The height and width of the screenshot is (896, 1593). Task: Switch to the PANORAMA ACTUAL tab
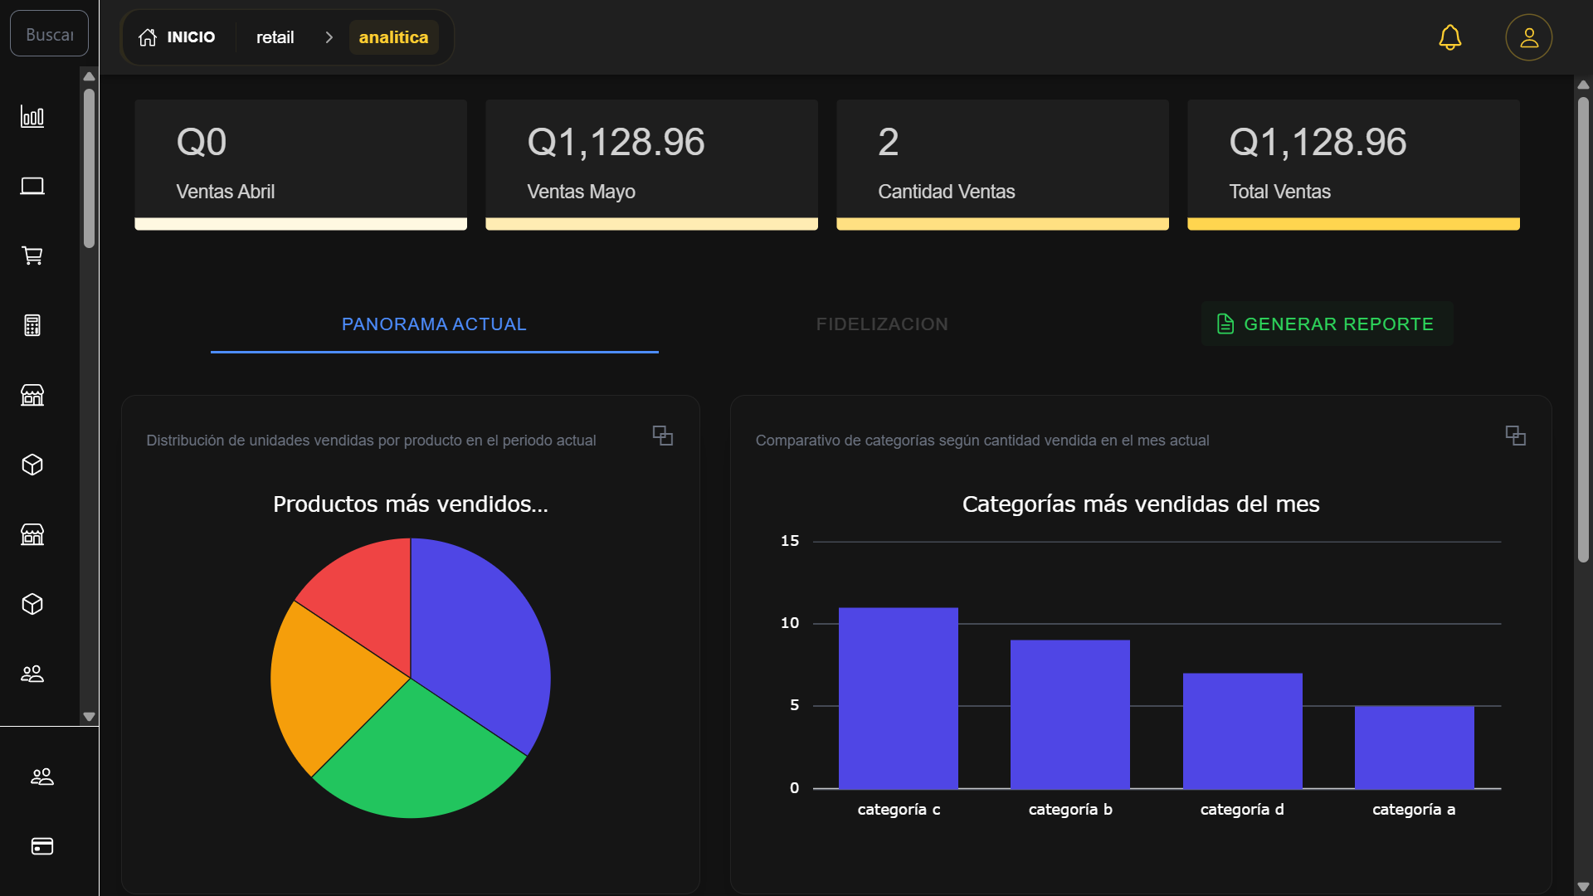point(434,324)
